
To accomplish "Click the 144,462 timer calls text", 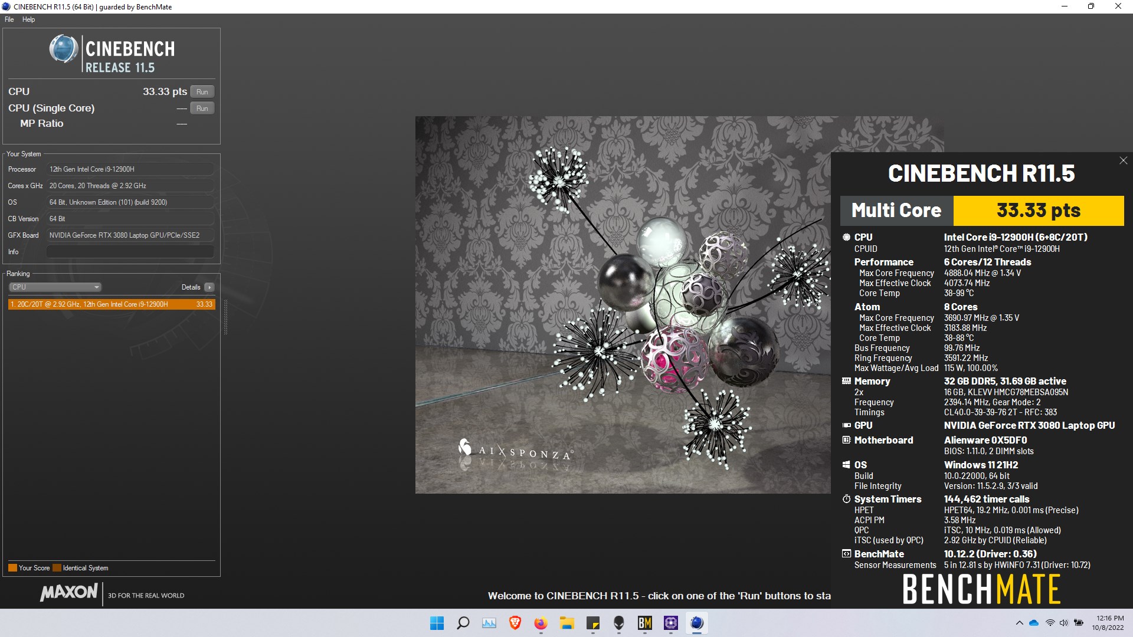I will [987, 499].
